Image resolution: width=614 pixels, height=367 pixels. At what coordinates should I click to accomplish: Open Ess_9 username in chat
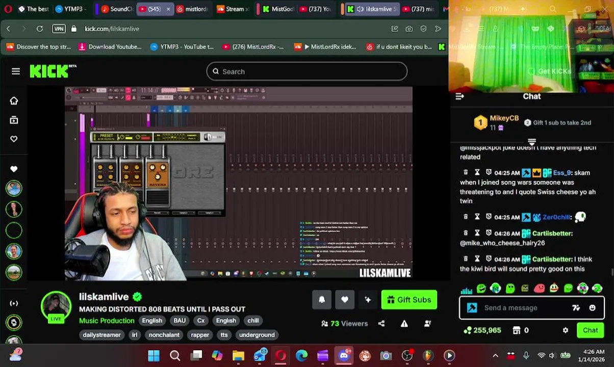[x=561, y=173]
